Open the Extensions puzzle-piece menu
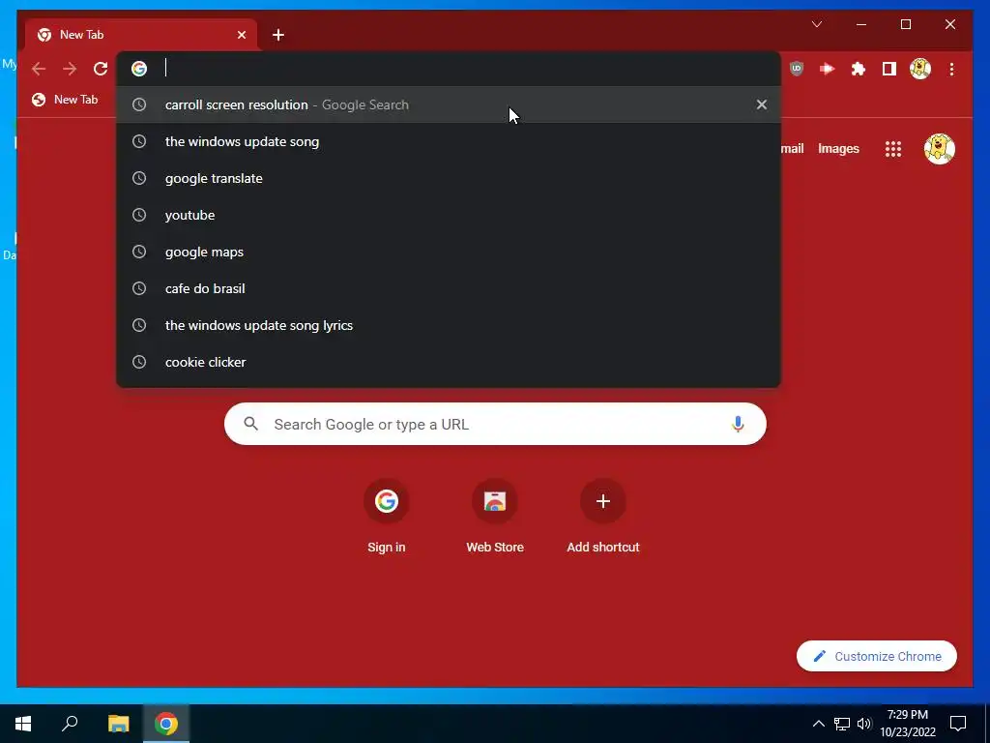 pyautogui.click(x=859, y=69)
